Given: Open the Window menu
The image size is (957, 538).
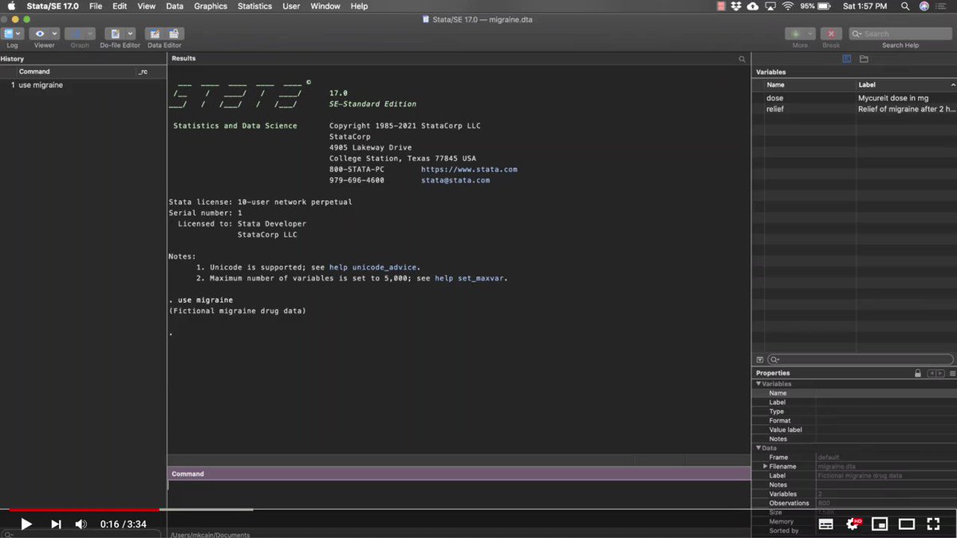Looking at the screenshot, I should tap(325, 6).
